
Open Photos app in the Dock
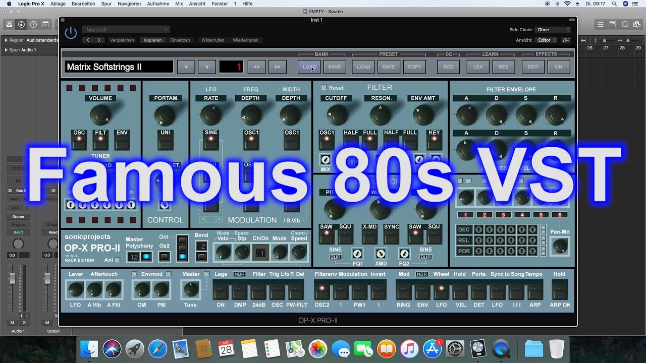pos(317,349)
